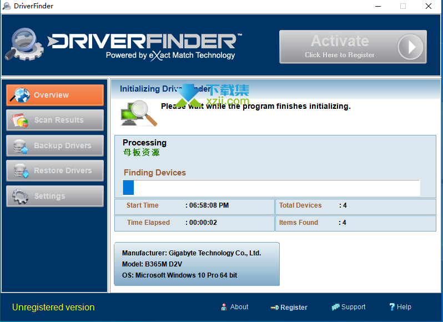Image resolution: width=443 pixels, height=322 pixels.
Task: Open the Support link text
Action: point(353,307)
